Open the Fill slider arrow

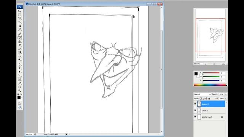point(226,99)
